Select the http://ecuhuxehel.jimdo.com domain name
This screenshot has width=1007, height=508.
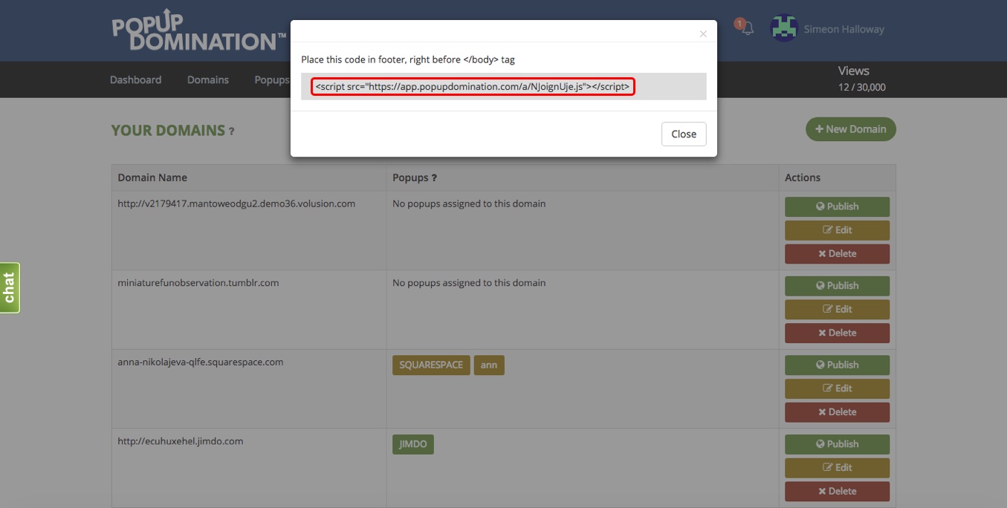pyautogui.click(x=181, y=441)
